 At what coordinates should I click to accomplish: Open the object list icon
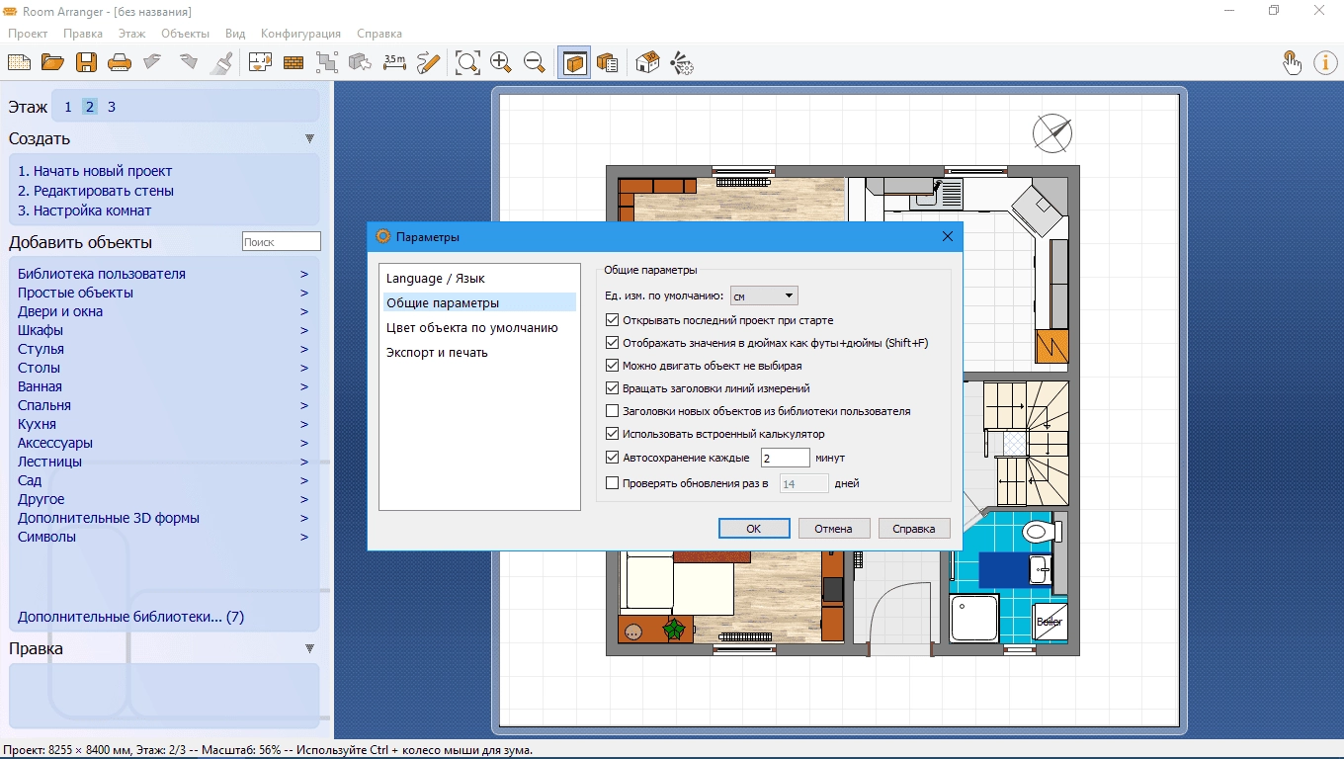(608, 62)
